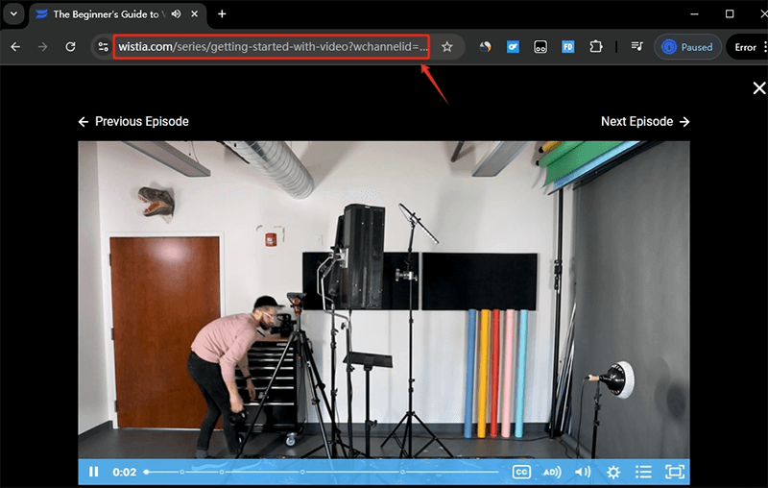Image resolution: width=768 pixels, height=488 pixels.
Task: Toggle closed captions CC button
Action: coord(521,472)
